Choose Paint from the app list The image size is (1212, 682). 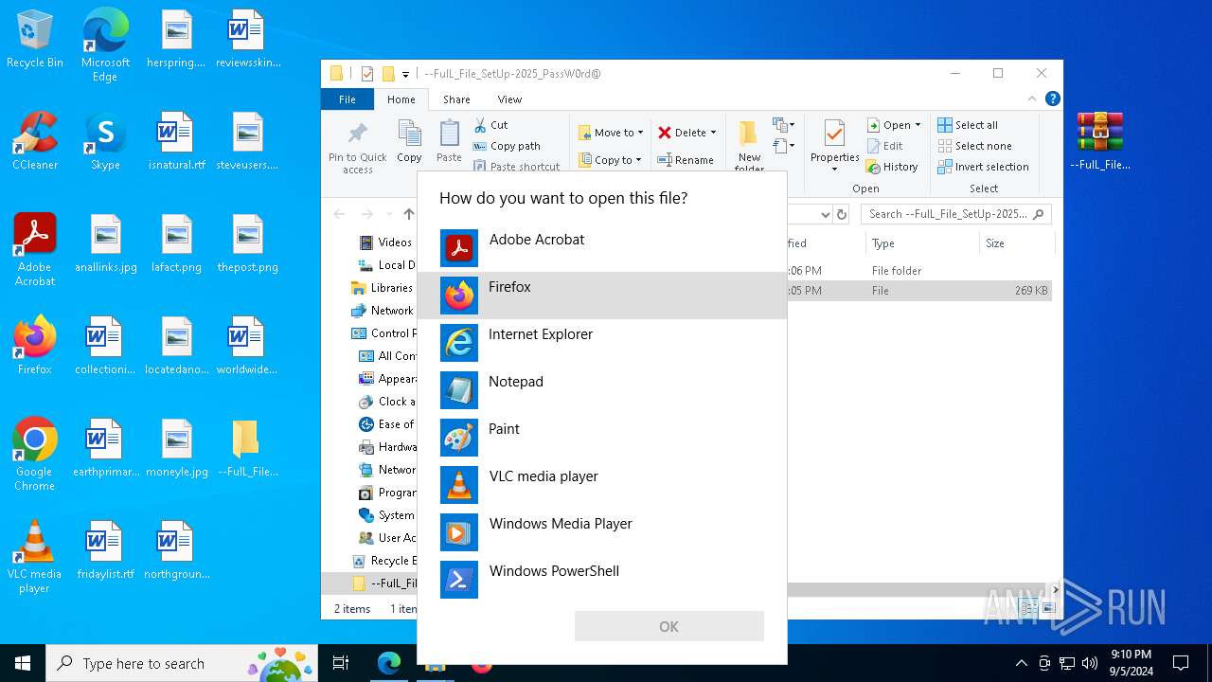click(x=601, y=438)
